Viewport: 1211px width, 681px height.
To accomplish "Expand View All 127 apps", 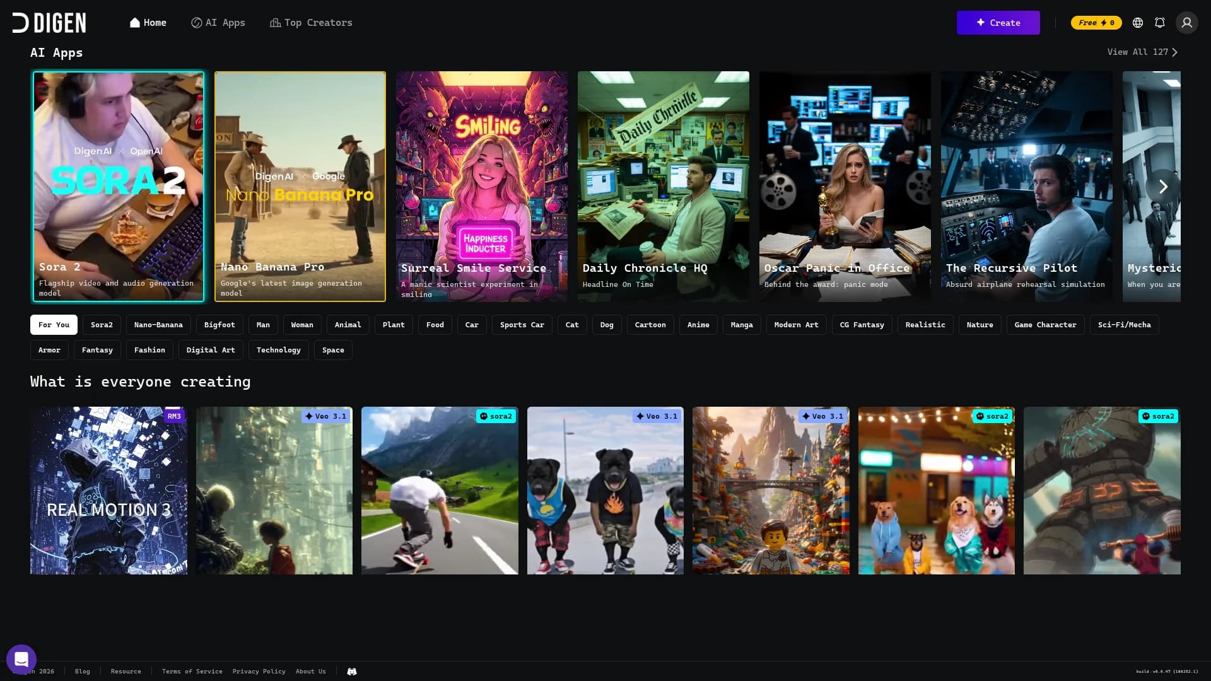I will [1142, 52].
